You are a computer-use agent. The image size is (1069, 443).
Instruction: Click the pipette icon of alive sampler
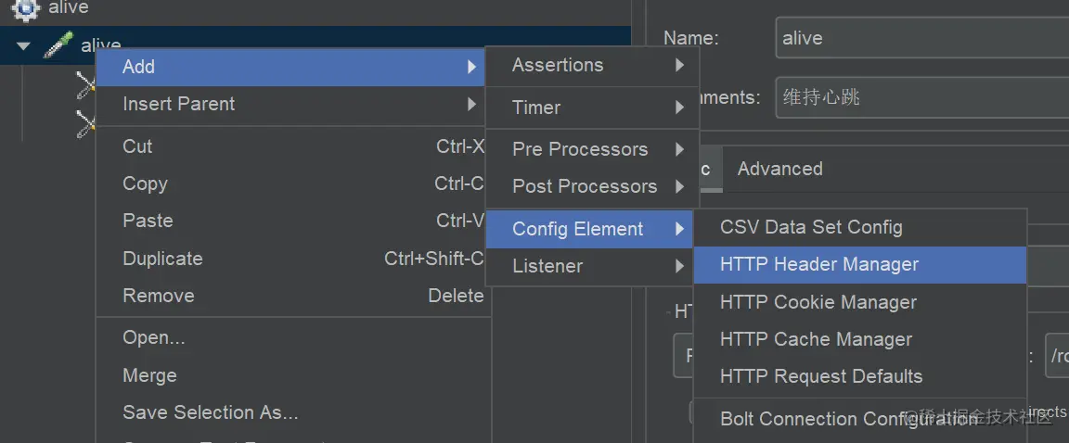coord(58,45)
